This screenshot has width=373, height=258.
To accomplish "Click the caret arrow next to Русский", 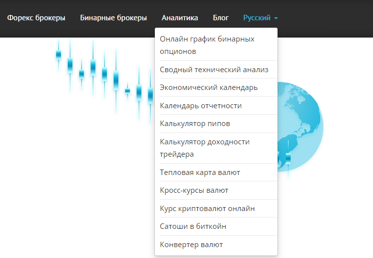I will (x=276, y=18).
